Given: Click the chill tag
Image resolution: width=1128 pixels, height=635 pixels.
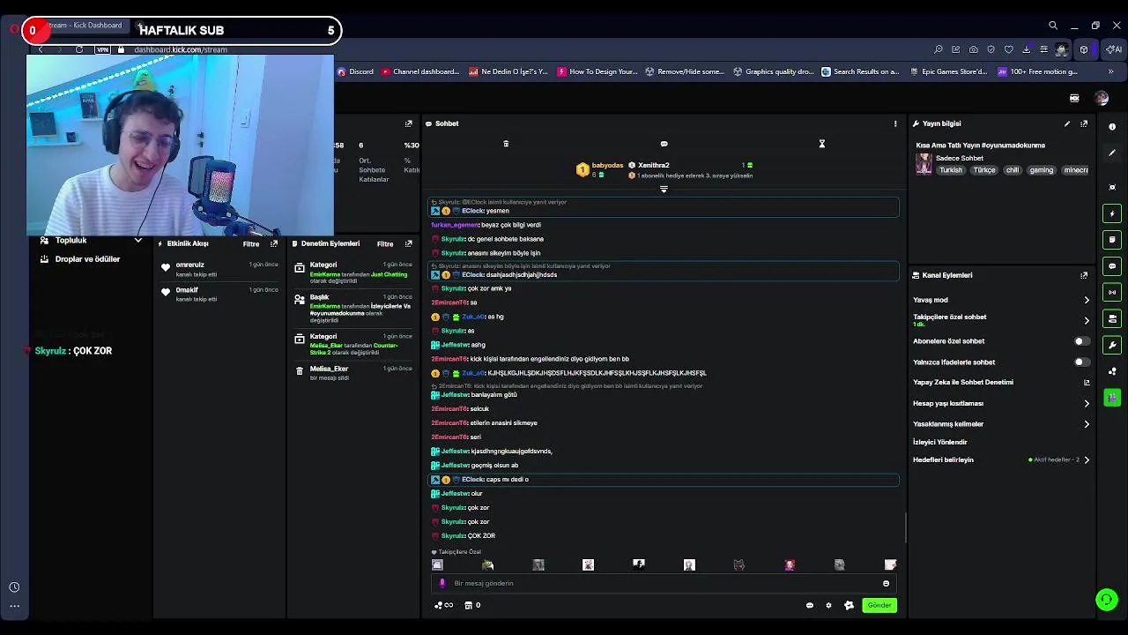Looking at the screenshot, I should pos(1013,170).
